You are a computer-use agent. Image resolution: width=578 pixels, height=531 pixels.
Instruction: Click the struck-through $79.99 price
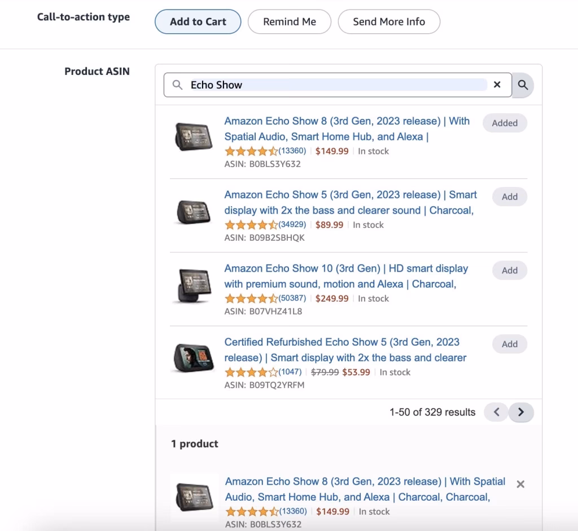325,372
